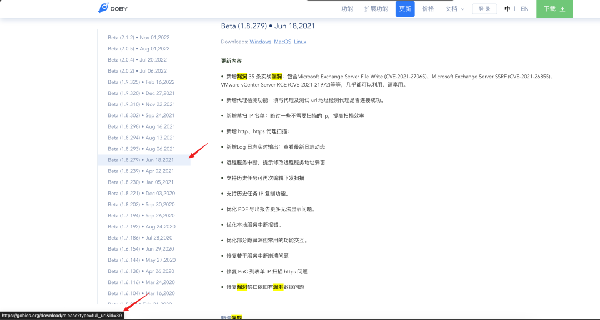Switch language to EN

pos(524,9)
